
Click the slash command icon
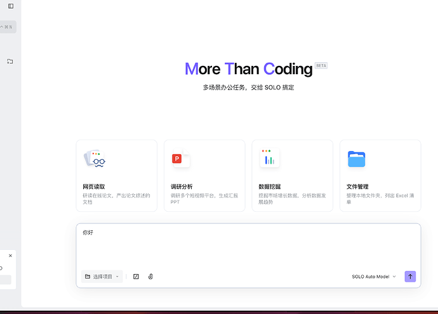point(136,277)
